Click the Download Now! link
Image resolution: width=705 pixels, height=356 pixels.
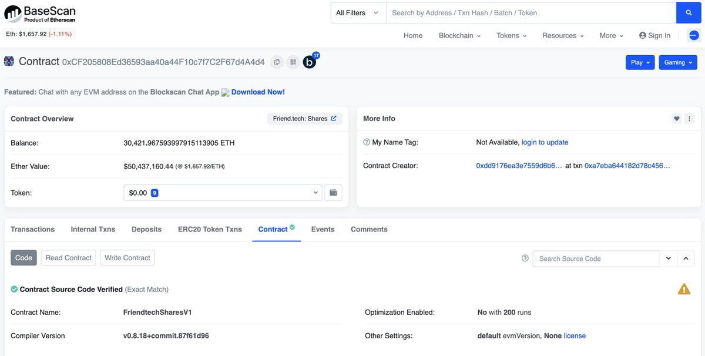point(258,92)
